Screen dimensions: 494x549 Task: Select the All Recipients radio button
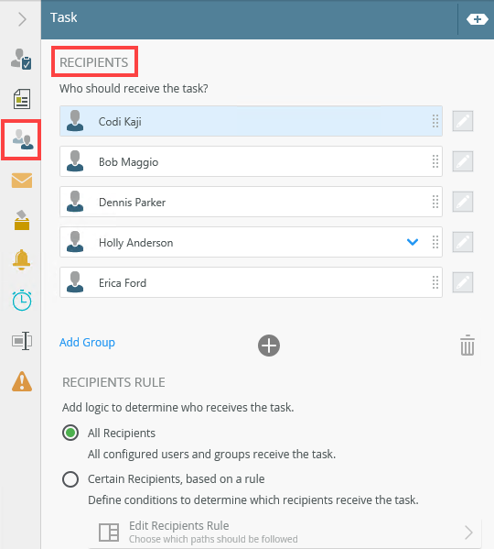(x=70, y=433)
